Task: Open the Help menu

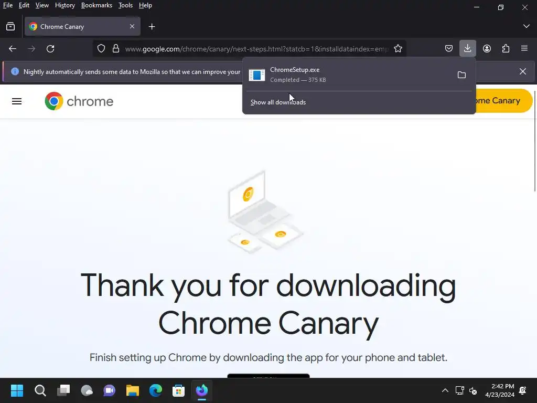Action: 145,5
